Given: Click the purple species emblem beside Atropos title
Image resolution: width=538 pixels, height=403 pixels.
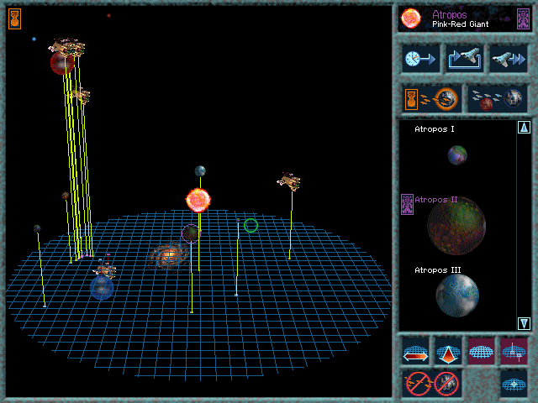Looking at the screenshot, I should (523, 18).
